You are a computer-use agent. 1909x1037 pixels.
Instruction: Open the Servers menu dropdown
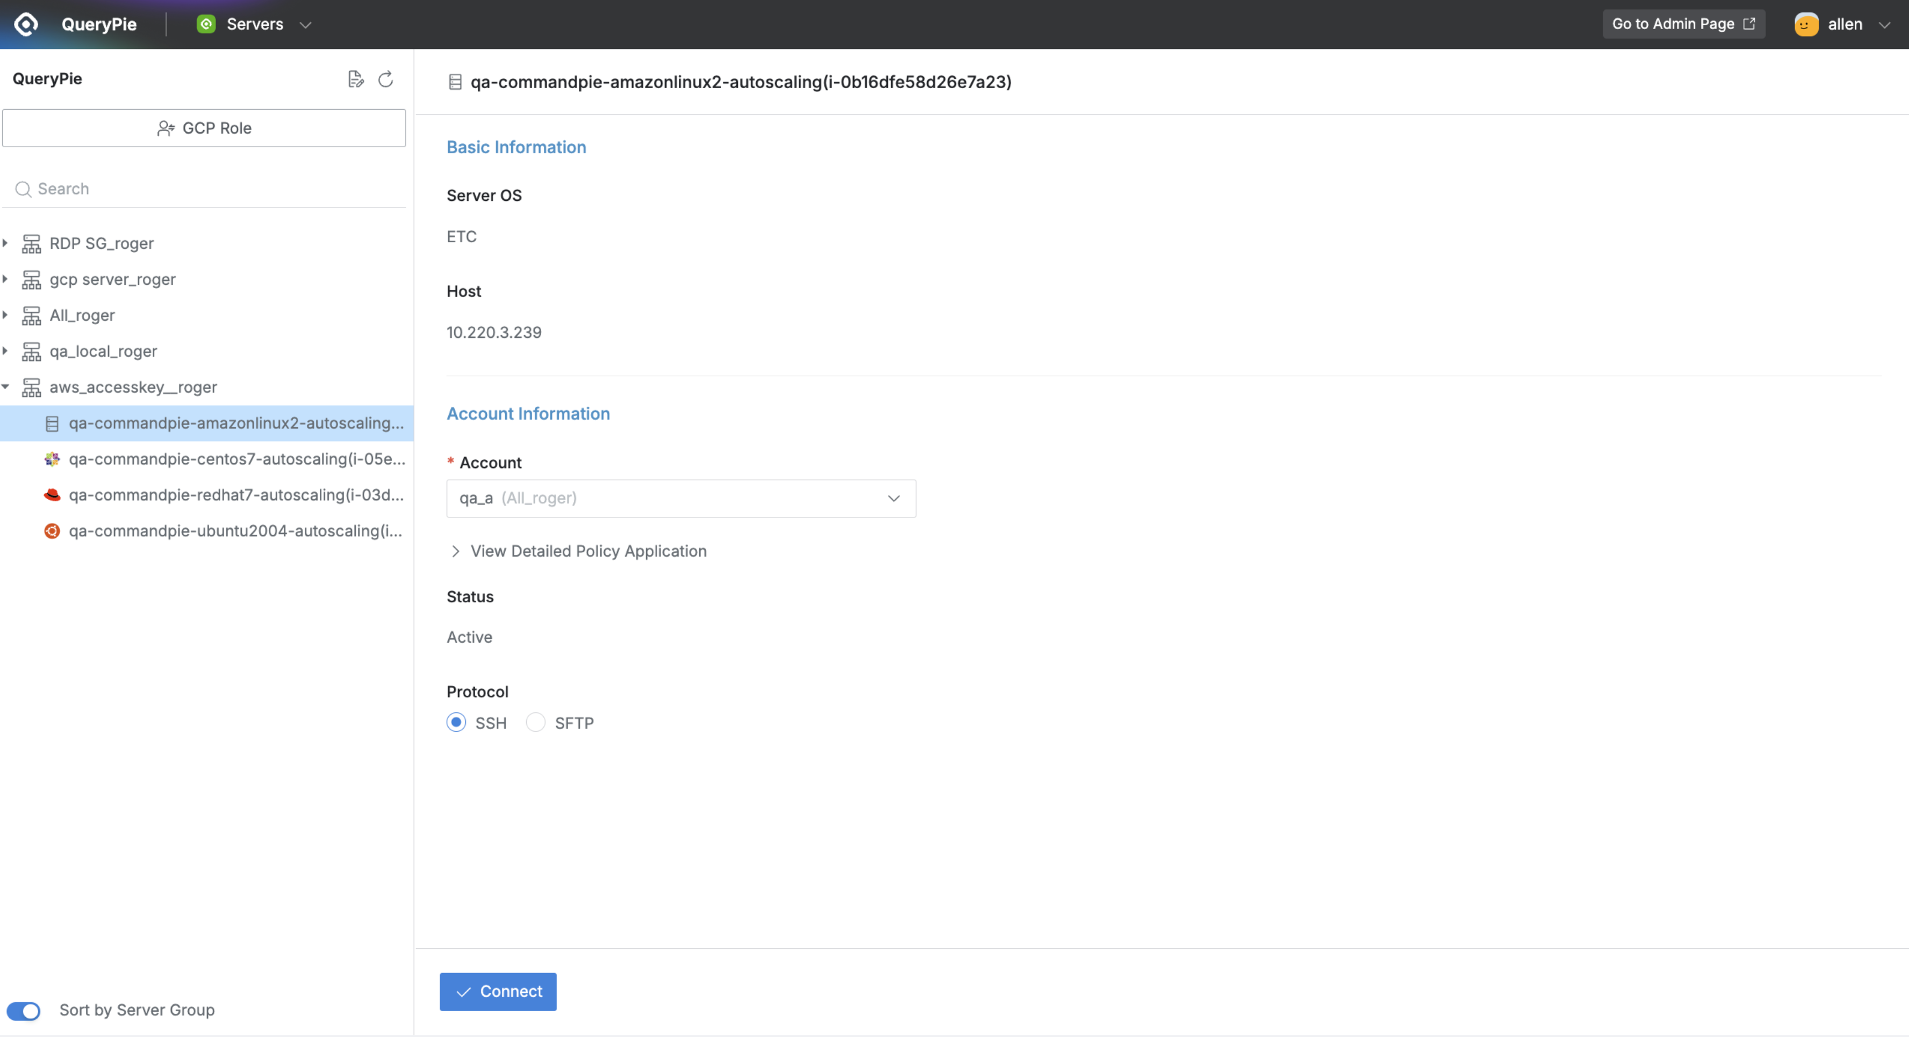(x=305, y=25)
